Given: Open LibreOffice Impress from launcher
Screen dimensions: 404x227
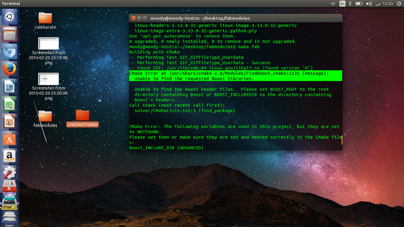Looking at the screenshot, I should [10, 121].
